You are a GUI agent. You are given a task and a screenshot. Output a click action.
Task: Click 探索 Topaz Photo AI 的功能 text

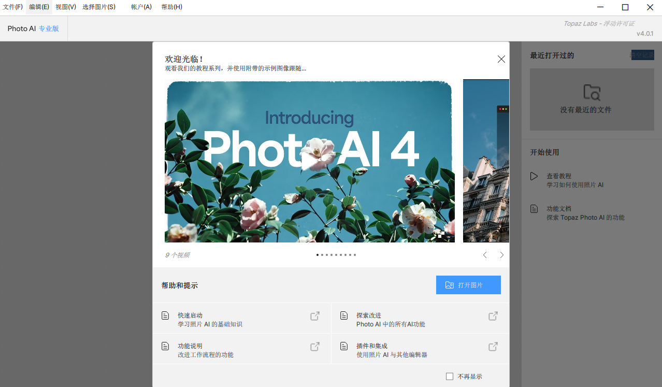pos(585,218)
